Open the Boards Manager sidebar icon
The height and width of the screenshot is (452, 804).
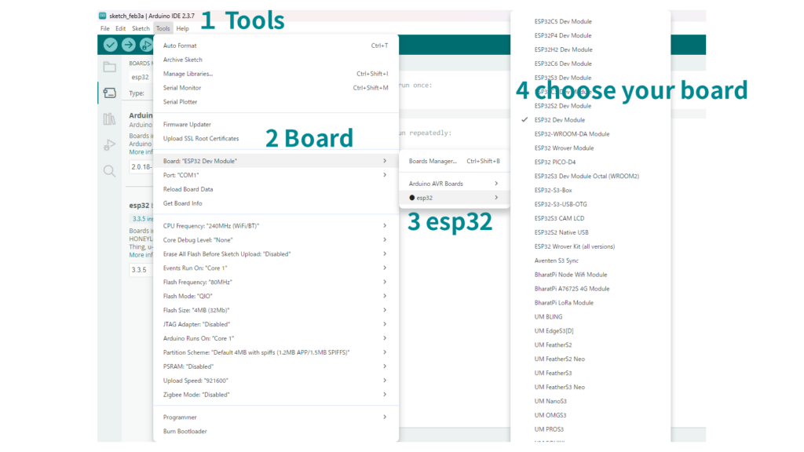(109, 93)
